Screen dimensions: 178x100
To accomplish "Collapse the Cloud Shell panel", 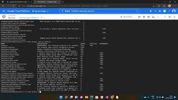I will [x=165, y=17].
